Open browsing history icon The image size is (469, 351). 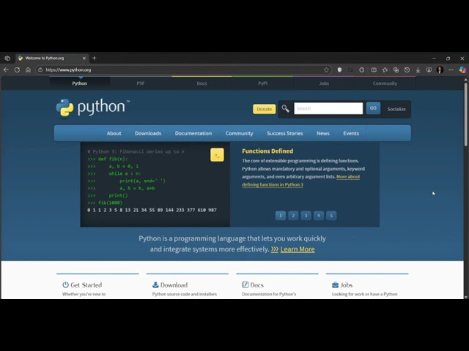click(407, 70)
